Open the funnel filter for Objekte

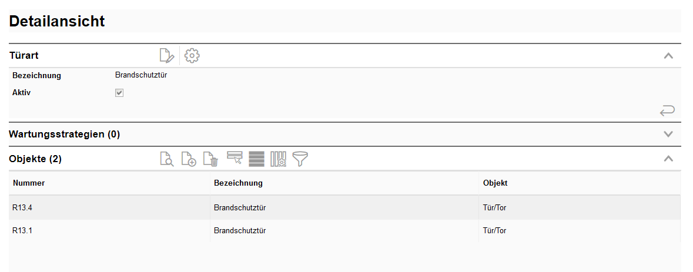pyautogui.click(x=300, y=159)
